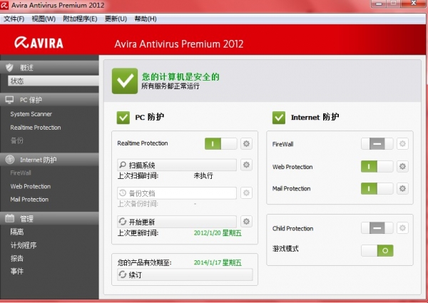Screen dimensions: 428x303
Task: Open 备份 in sidebar
Action: pos(17,140)
